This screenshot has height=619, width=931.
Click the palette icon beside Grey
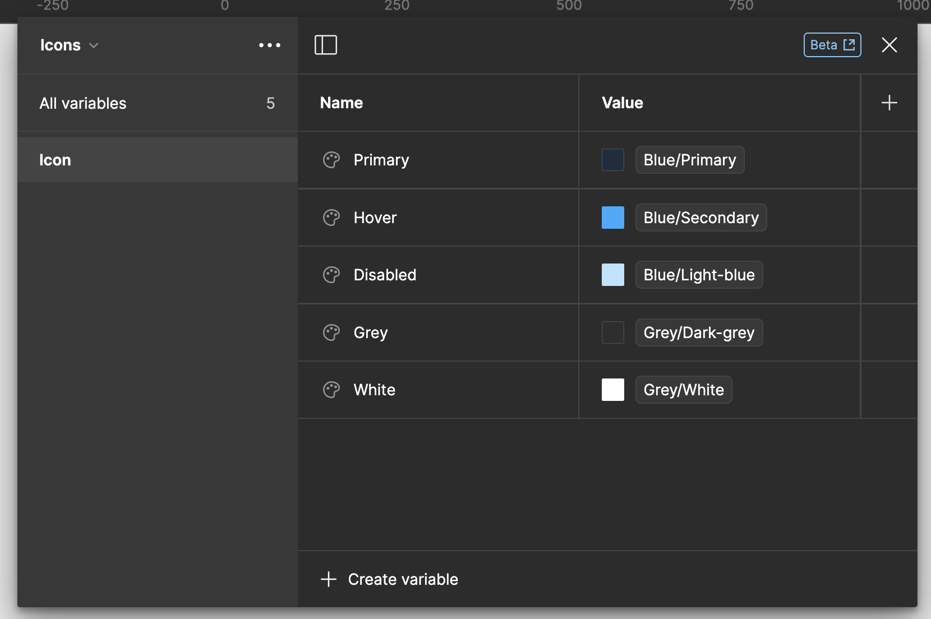(332, 332)
